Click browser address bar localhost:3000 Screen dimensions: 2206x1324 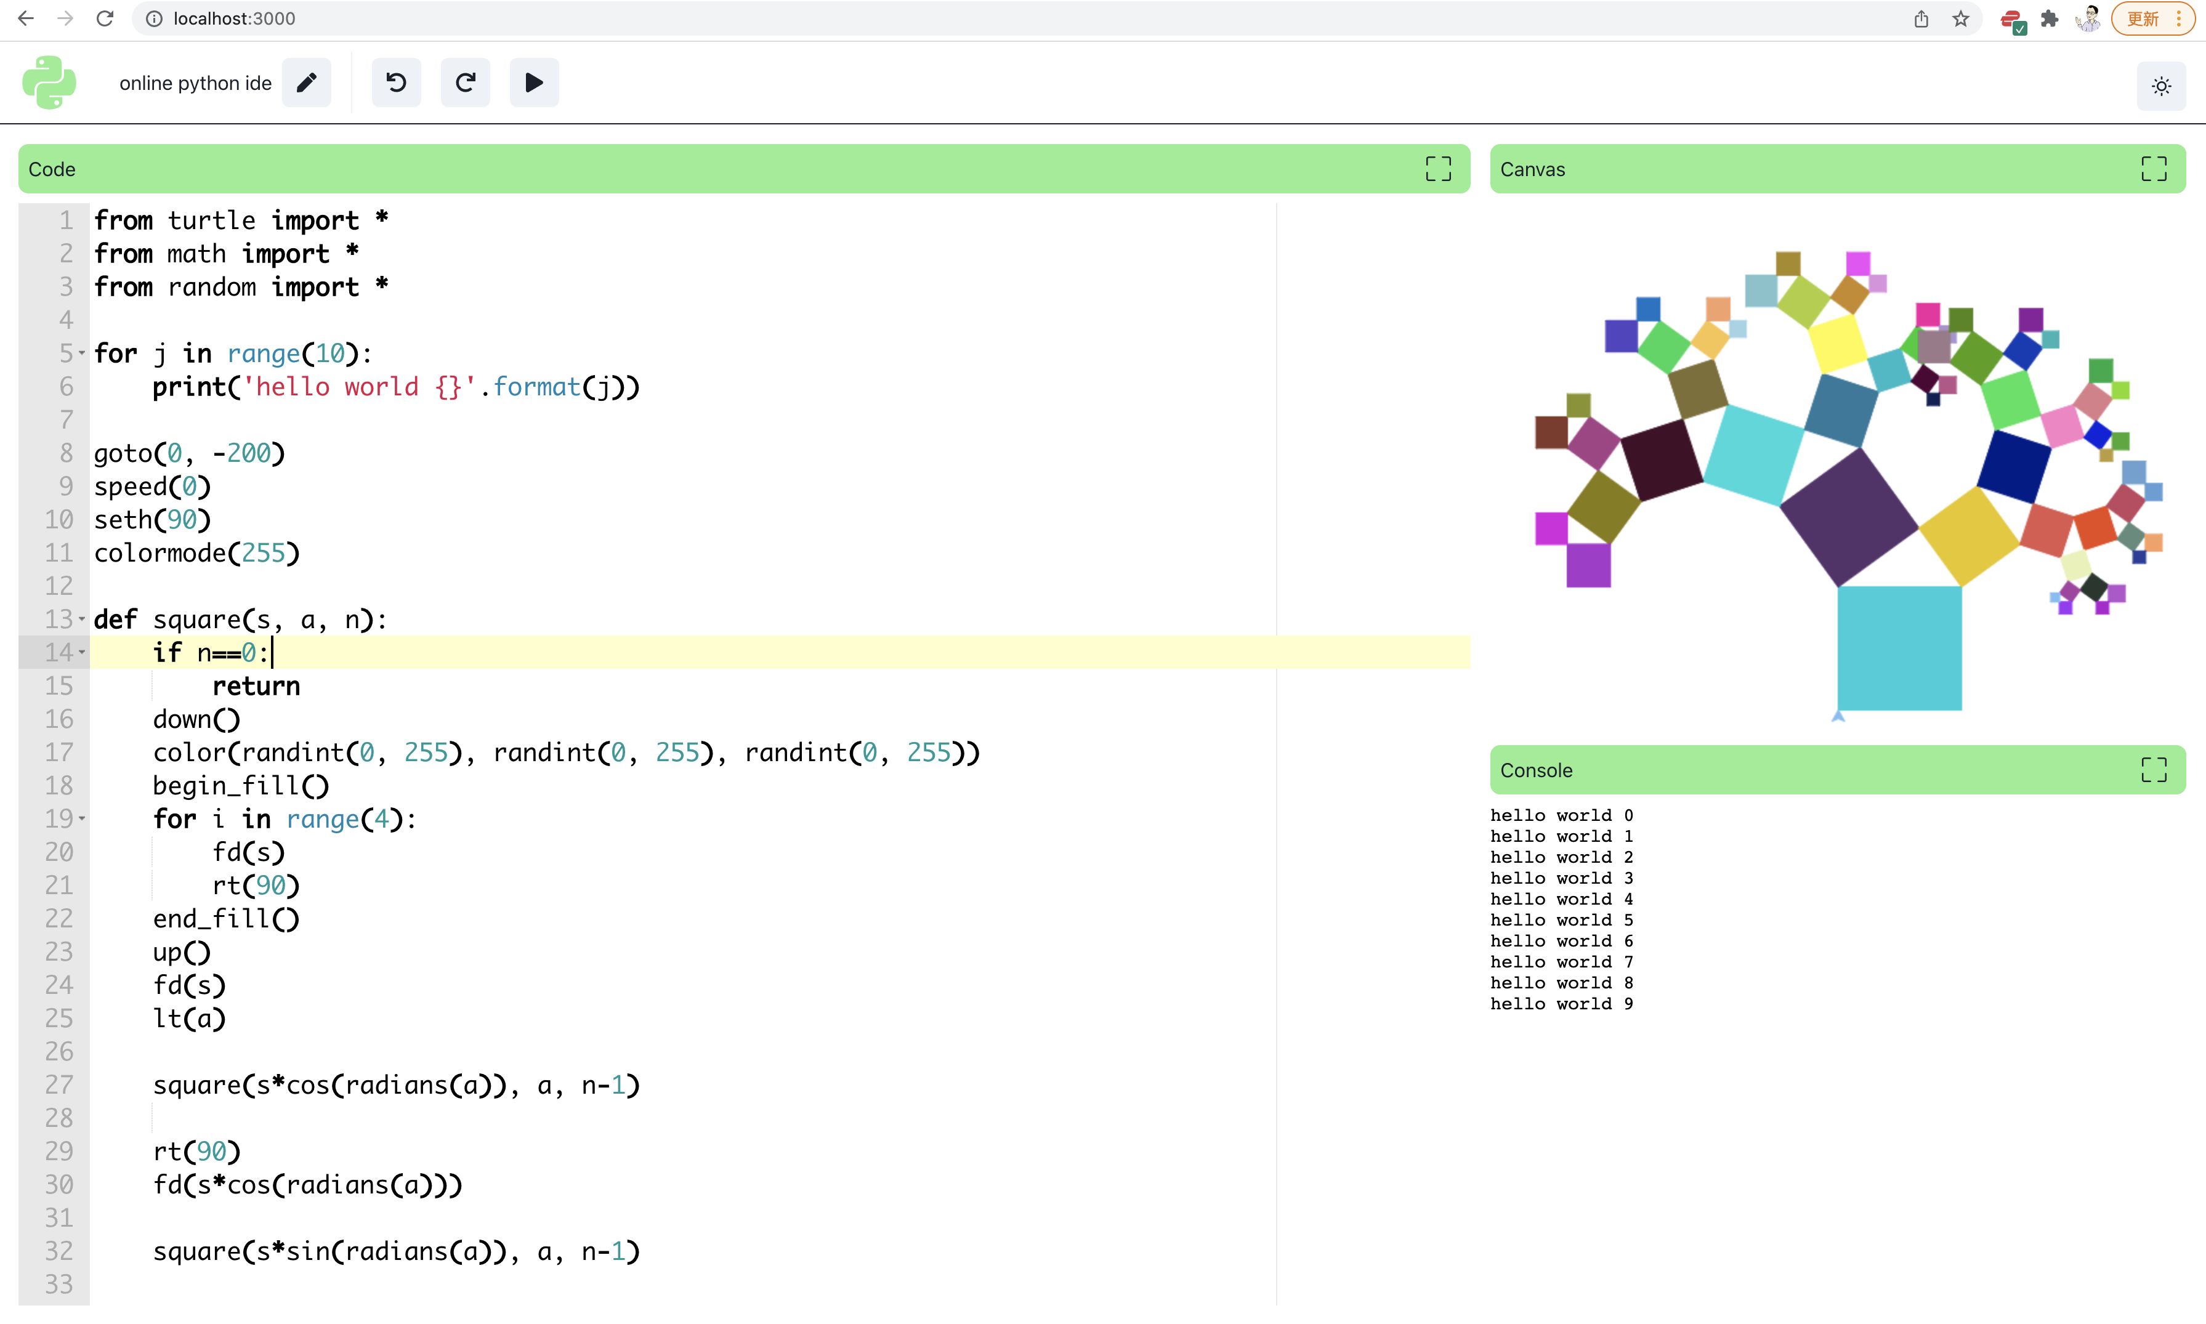[x=233, y=18]
